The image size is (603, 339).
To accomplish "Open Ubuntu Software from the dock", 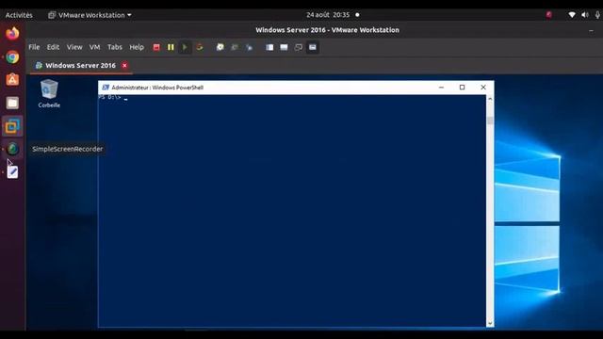I will (12, 79).
